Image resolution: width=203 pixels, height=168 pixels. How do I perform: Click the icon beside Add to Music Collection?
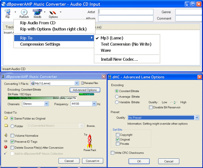pyautogui.click(x=6, y=153)
